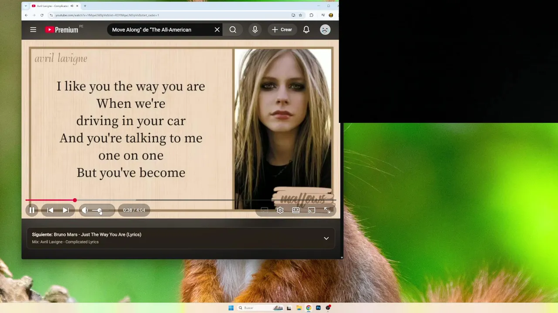Open the player settings gear
The image size is (558, 313).
[x=280, y=210]
